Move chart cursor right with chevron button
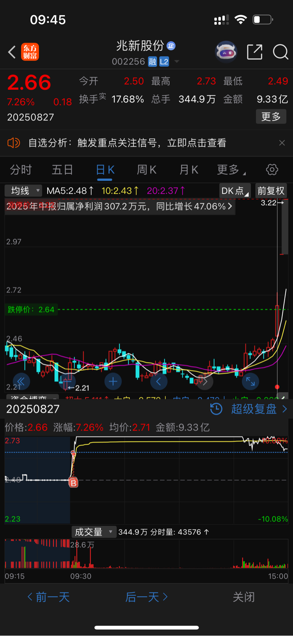 [205, 381]
